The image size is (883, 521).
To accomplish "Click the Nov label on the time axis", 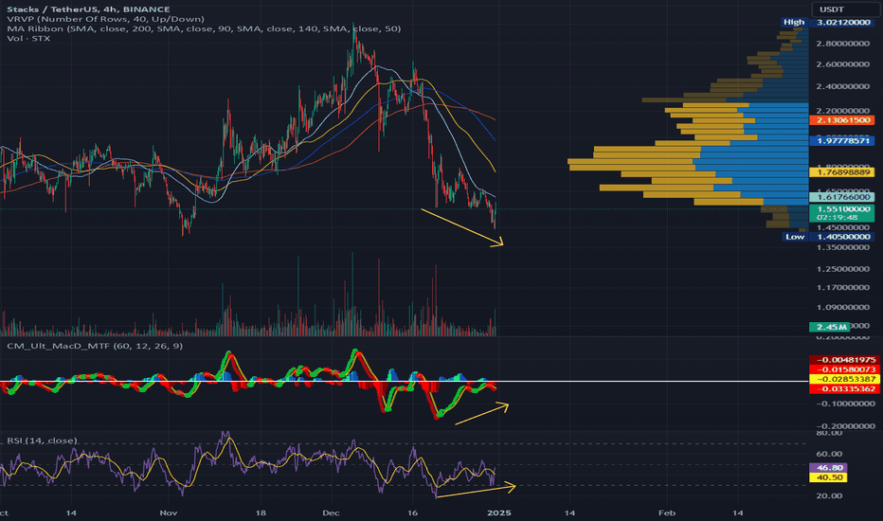I will [169, 512].
